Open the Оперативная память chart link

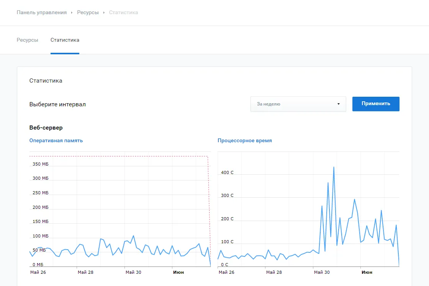pos(56,141)
